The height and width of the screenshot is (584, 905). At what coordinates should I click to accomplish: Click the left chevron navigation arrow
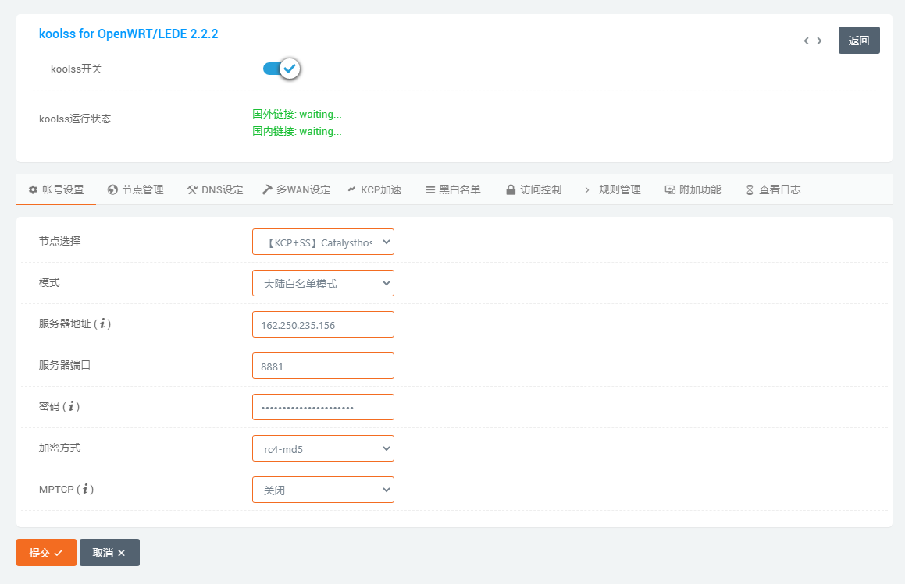coord(807,41)
